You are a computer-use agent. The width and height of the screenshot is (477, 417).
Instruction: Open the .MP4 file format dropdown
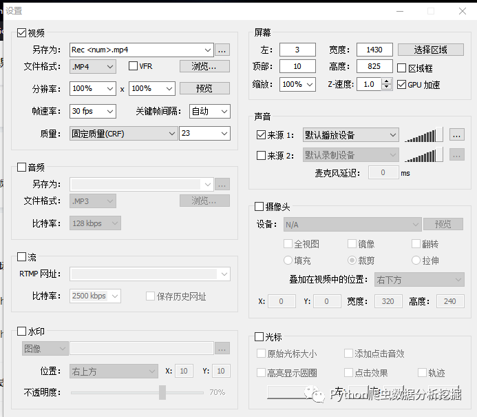(x=93, y=67)
